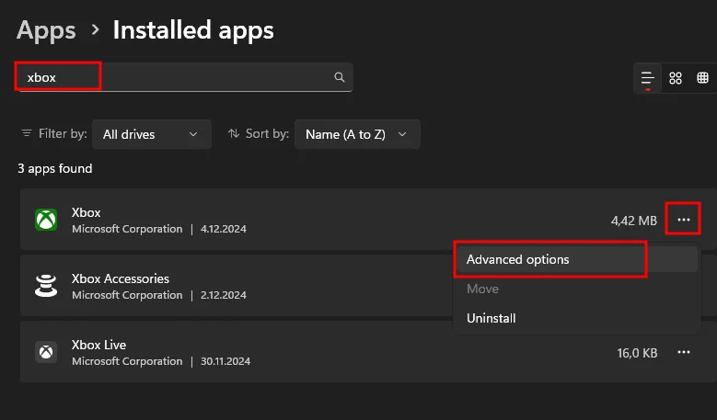Image resolution: width=717 pixels, height=420 pixels.
Task: Click the green Xbox app icon
Action: click(x=46, y=220)
